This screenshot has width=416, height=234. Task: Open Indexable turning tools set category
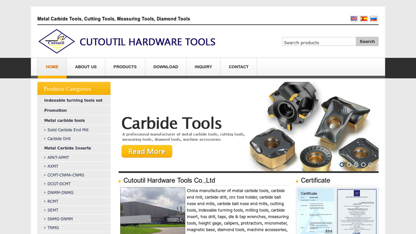coord(73,100)
